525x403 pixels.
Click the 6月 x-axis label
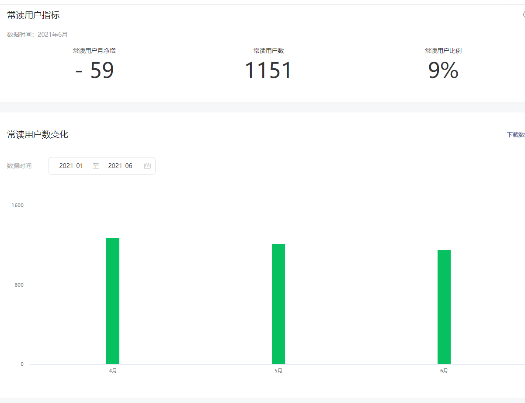(x=444, y=371)
